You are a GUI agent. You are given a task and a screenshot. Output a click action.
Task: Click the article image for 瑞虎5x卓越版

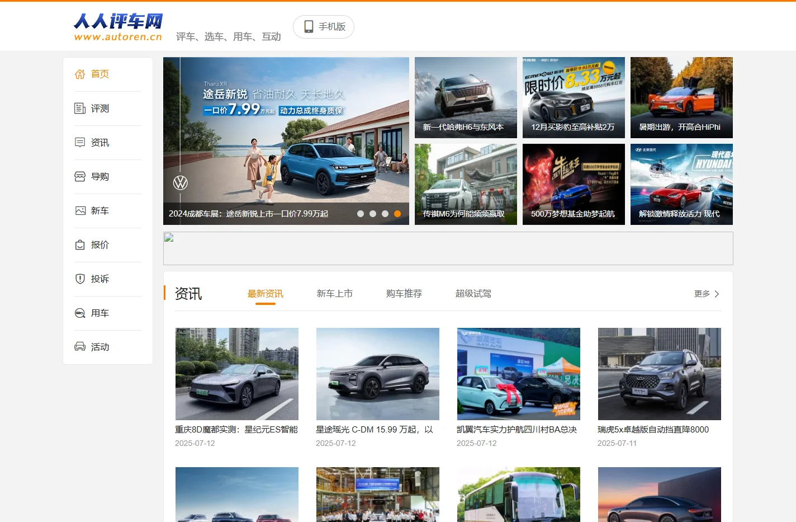(660, 374)
